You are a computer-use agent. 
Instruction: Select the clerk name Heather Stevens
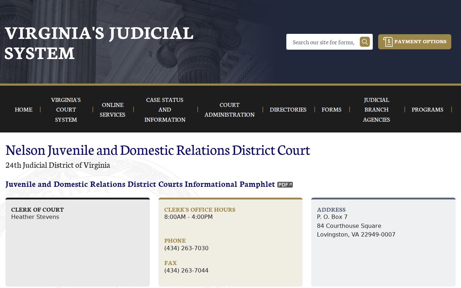coord(35,217)
